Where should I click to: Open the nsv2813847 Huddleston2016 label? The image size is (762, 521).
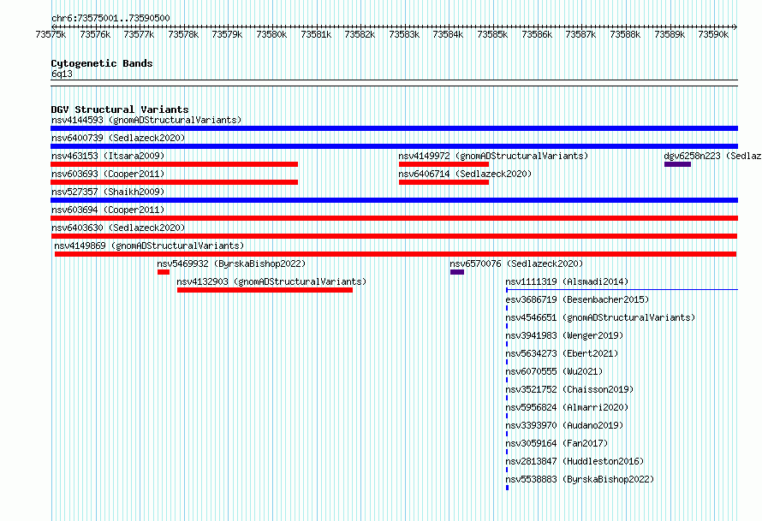574,461
